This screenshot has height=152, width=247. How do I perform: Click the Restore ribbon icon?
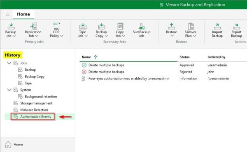point(171,26)
